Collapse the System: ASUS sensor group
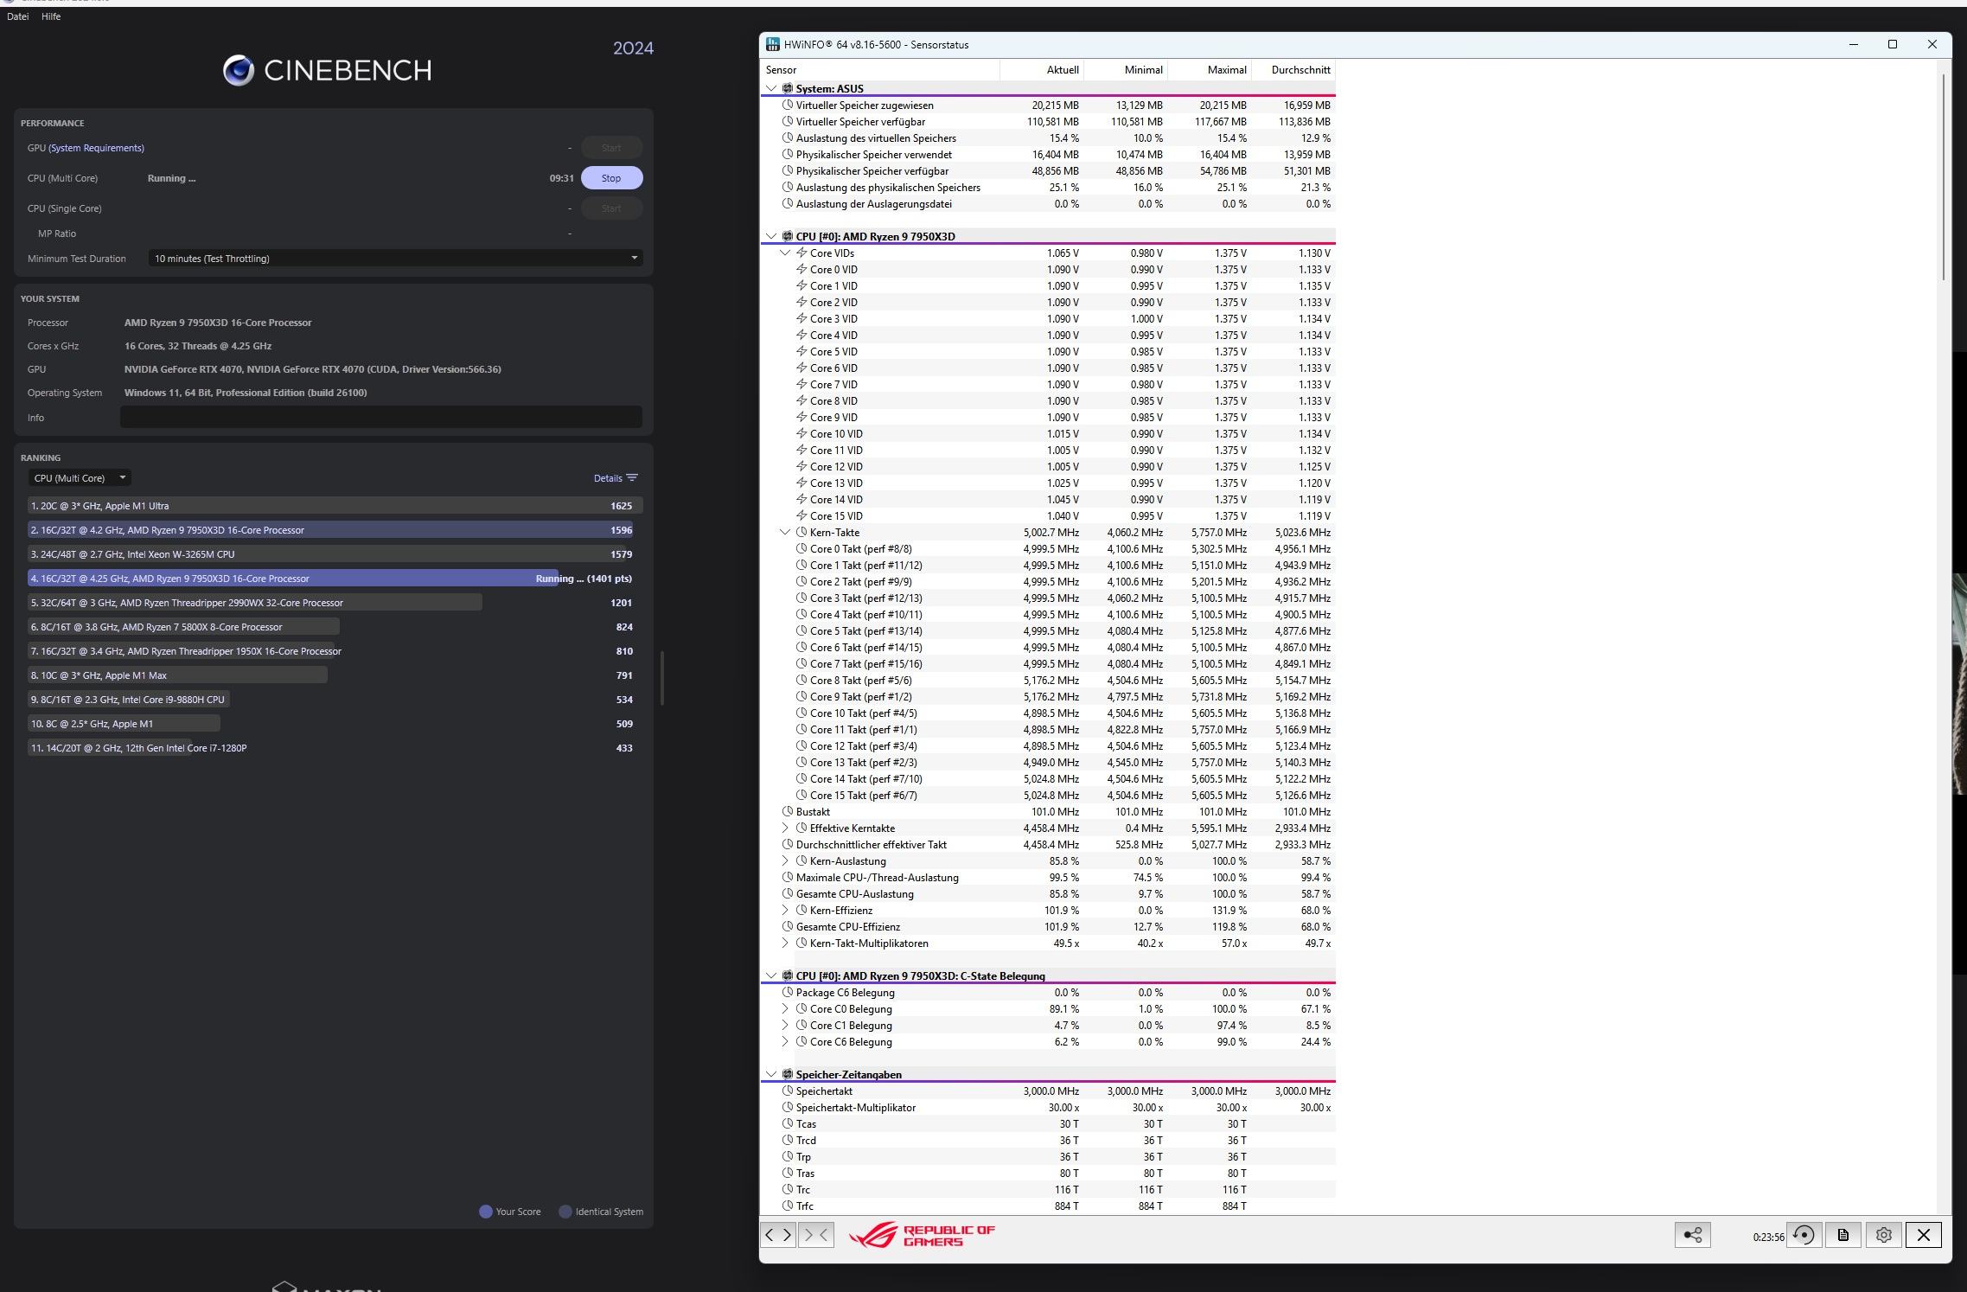1967x1292 pixels. tap(771, 88)
